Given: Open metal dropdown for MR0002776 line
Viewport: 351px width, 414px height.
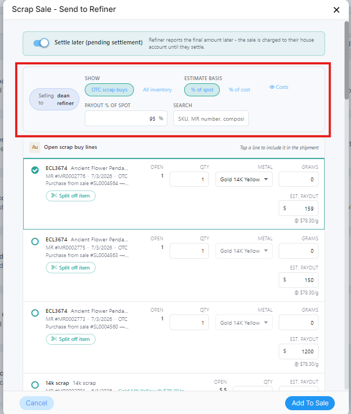Looking at the screenshot, I should (x=244, y=179).
